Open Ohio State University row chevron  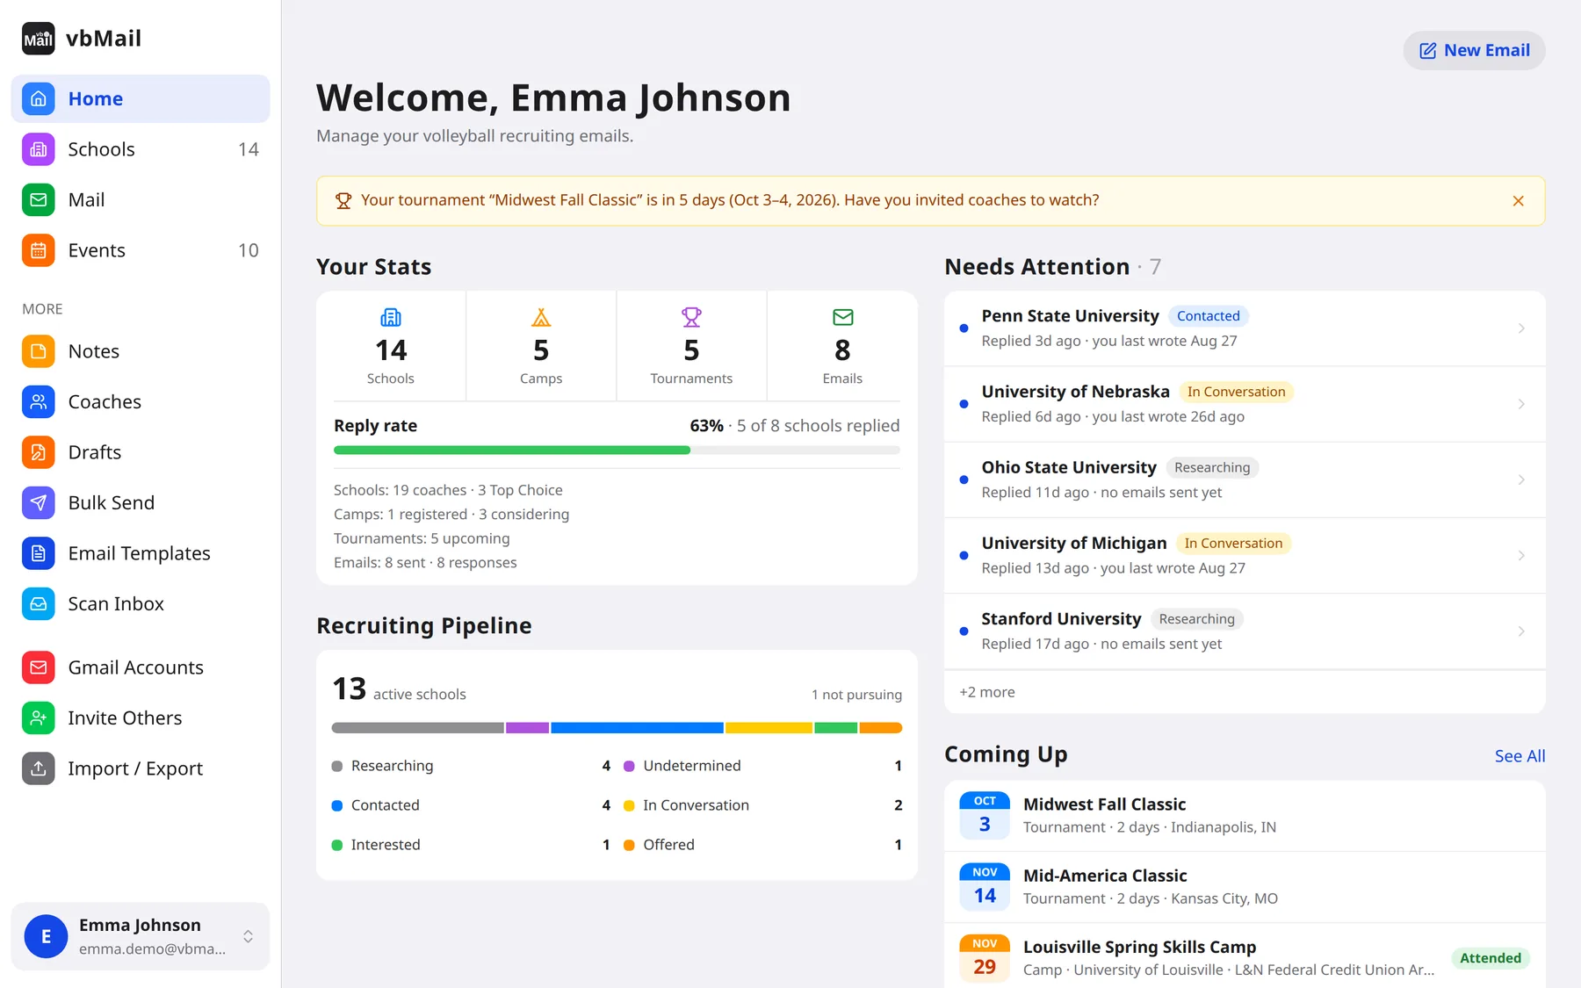click(1521, 480)
